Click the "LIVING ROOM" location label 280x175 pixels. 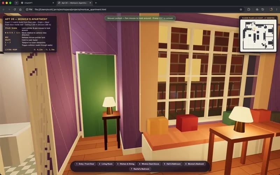tap(11, 50)
